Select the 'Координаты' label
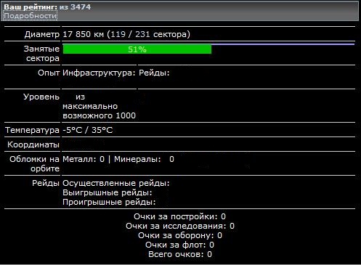Viewport: 361px width, 265px height. coord(33,144)
